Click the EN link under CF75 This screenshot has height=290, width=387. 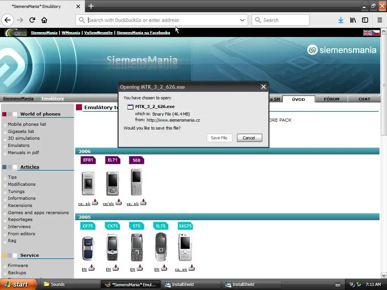(84, 270)
